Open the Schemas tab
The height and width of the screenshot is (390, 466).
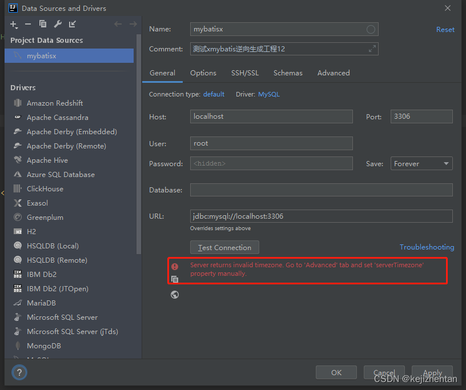tap(288, 73)
